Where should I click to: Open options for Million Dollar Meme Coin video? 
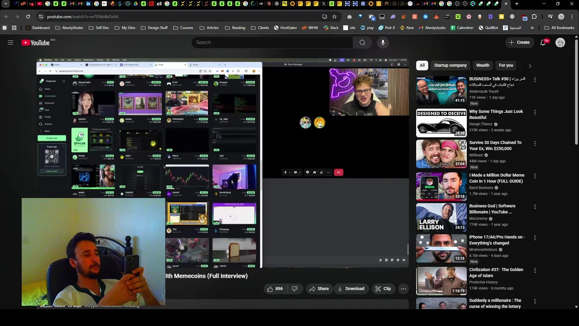(535, 176)
